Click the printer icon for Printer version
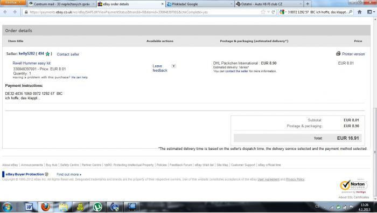The height and width of the screenshot is (213, 377). pos(338,53)
